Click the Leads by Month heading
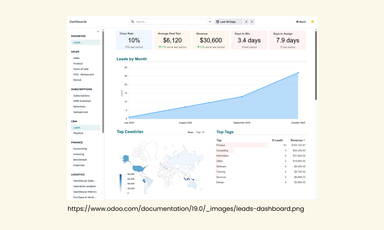Image resolution: width=384 pixels, height=230 pixels. [x=132, y=59]
